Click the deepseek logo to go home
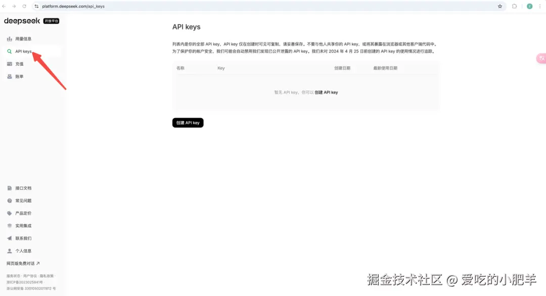546x296 pixels. click(22, 21)
